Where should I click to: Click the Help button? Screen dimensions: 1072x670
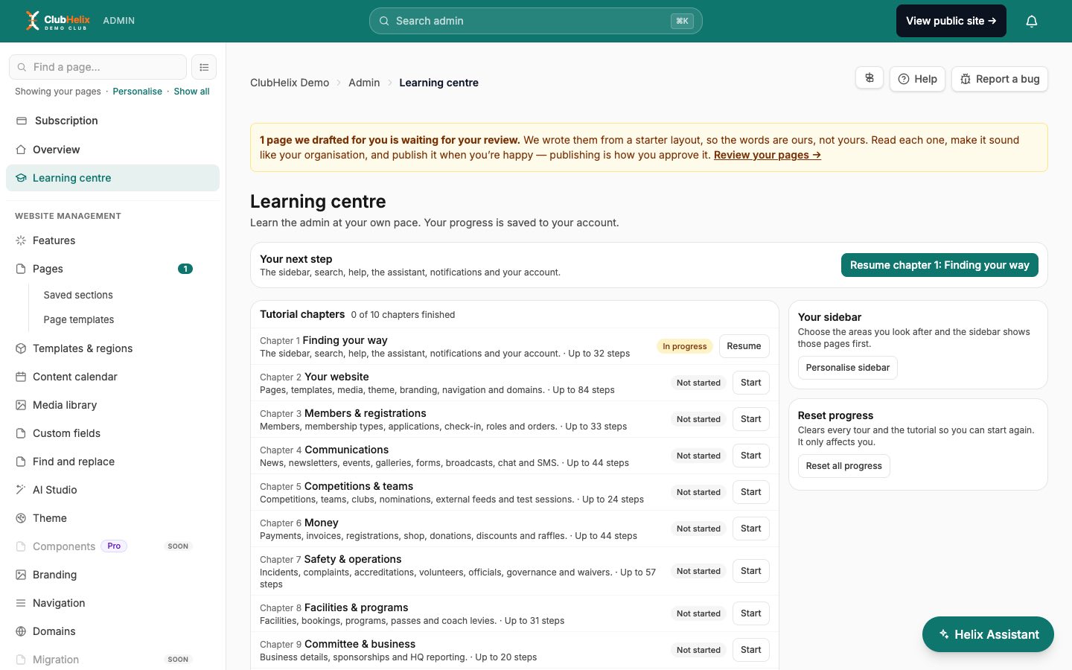[x=917, y=79]
